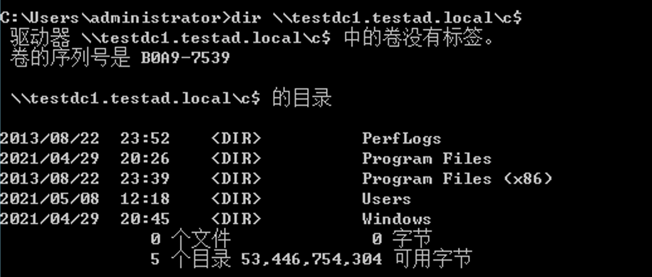The width and height of the screenshot is (652, 277).
Task: Click the 2013/08/22 date of PerfLogs
Action: click(50, 138)
